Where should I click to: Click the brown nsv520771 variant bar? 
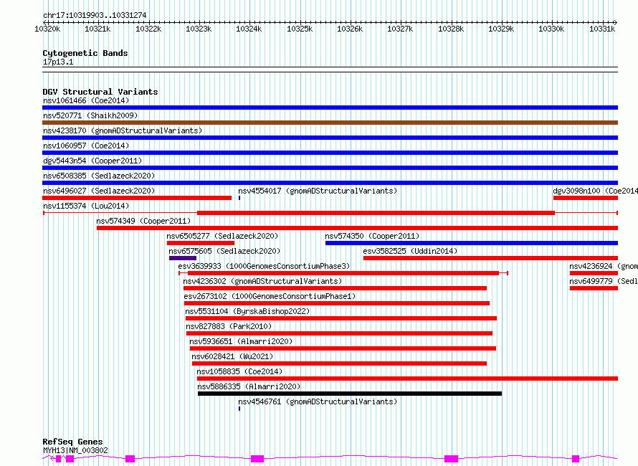point(330,123)
